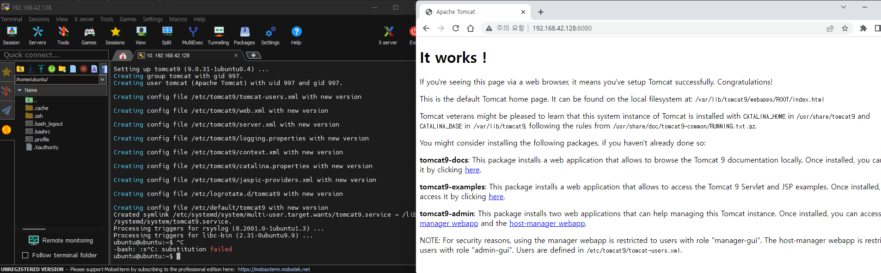Click the X server toolbar icon on the right
Screen dimensions: 881x273
[x=388, y=36]
